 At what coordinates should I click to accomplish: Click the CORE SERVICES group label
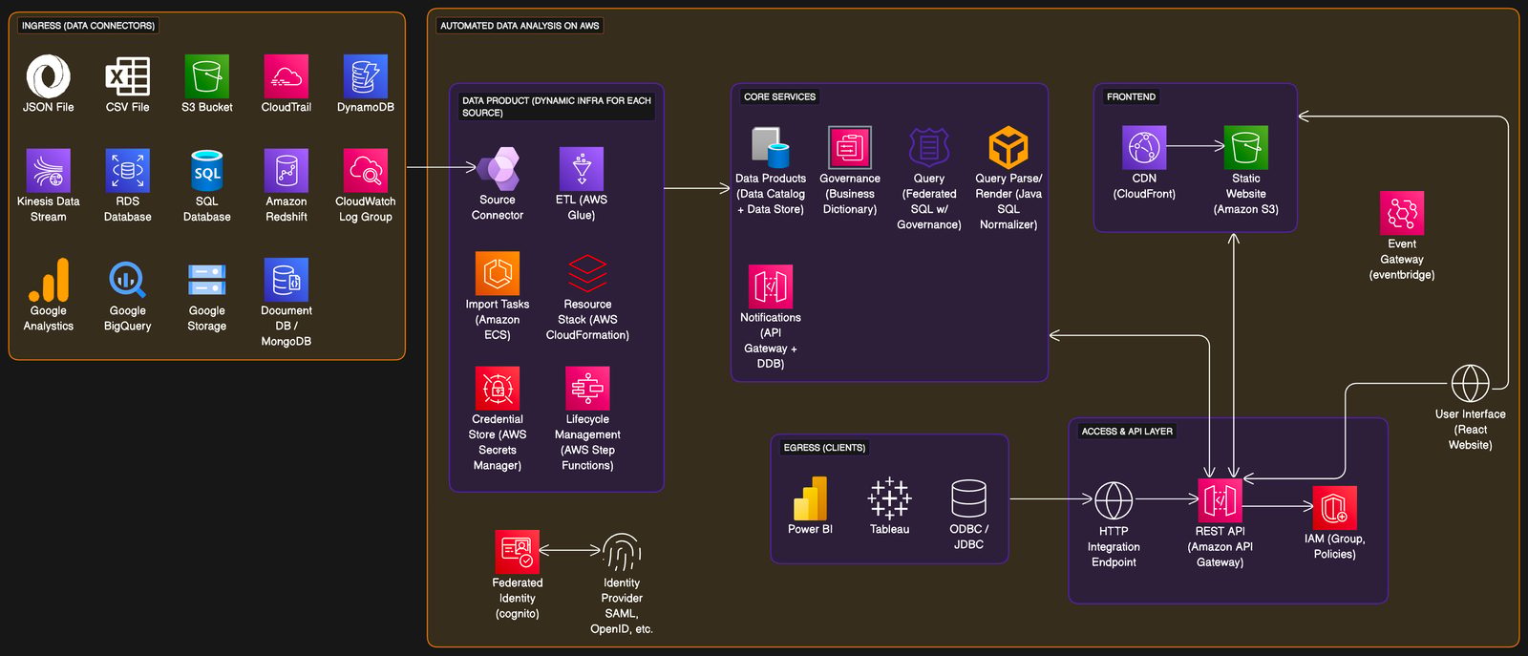tap(779, 96)
